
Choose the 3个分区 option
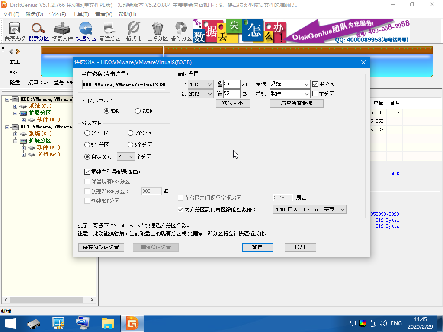coord(87,133)
